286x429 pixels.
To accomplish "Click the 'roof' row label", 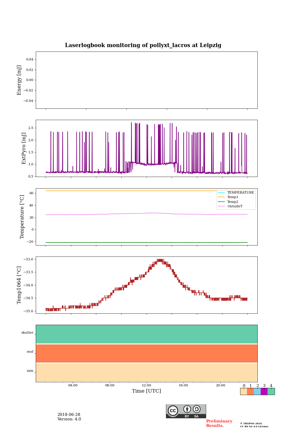I will pos(30,352).
